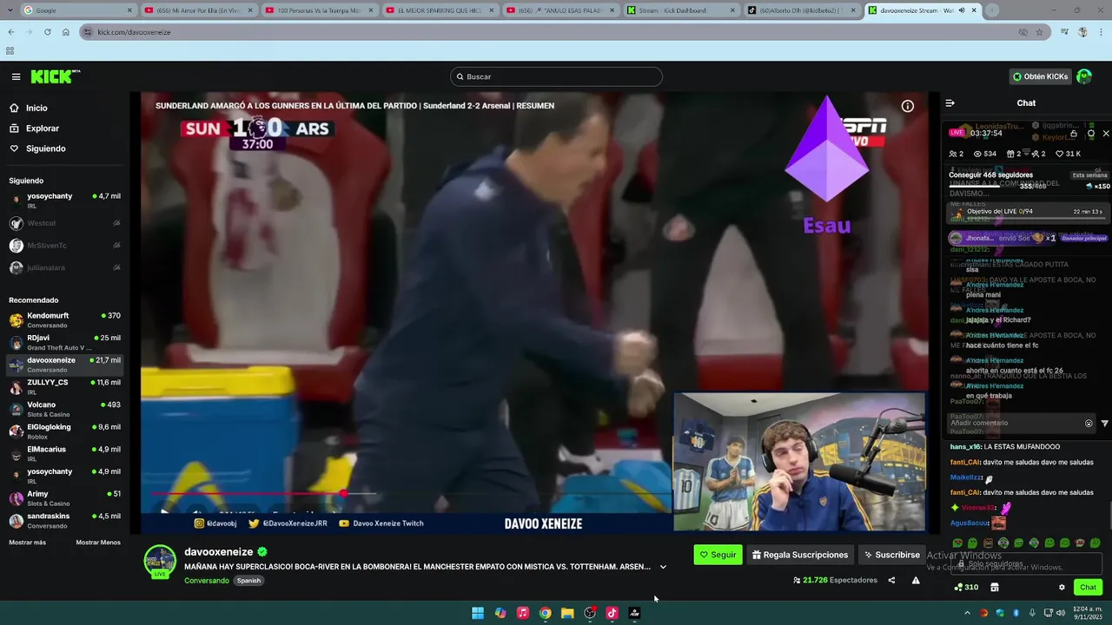Click the Suscribirse button
Viewport: 1112px width, 625px height.
pos(891,555)
